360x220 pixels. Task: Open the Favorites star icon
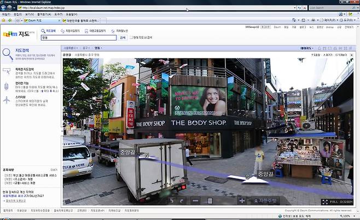4,20
